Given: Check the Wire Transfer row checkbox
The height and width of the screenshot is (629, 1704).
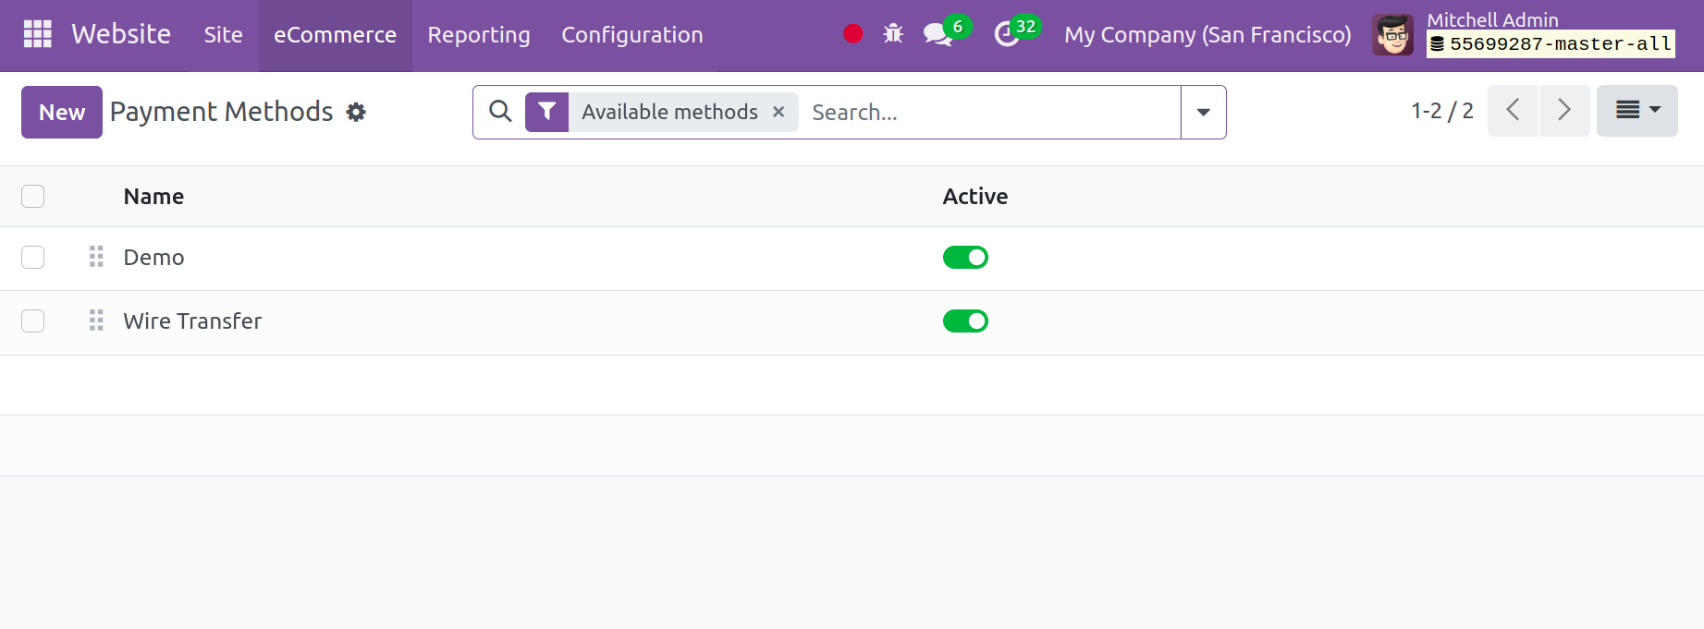Looking at the screenshot, I should (x=33, y=321).
